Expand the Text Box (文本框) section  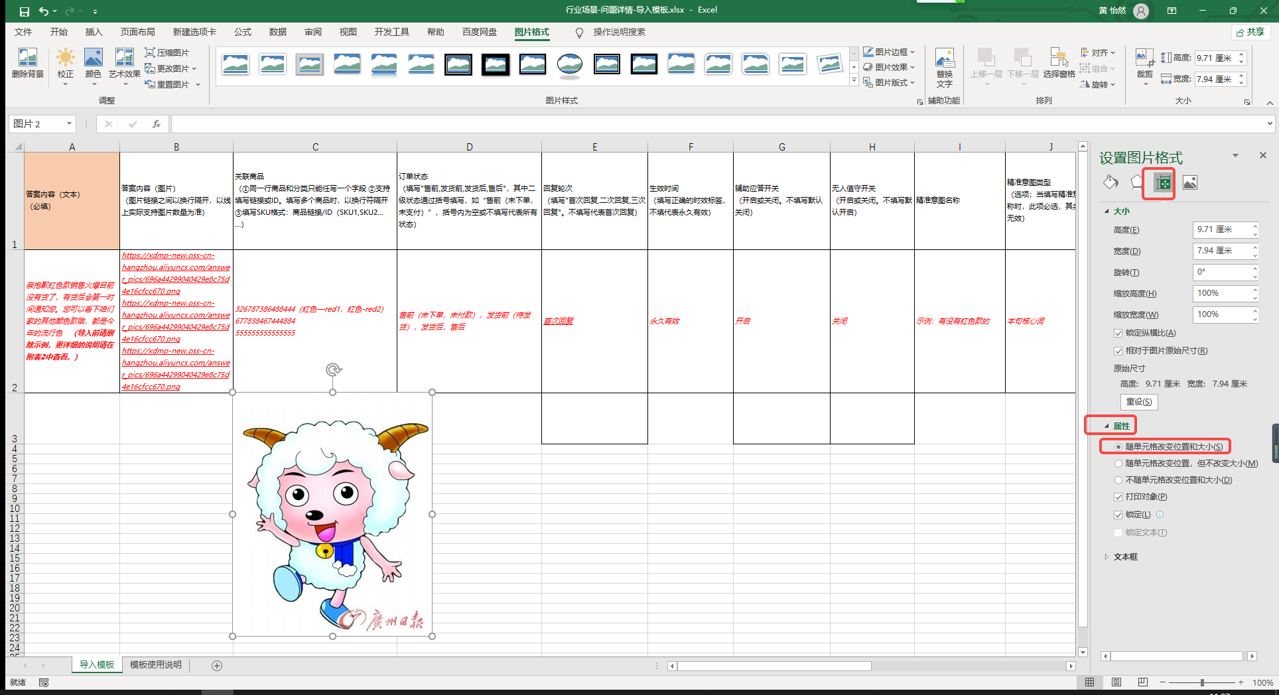(x=1107, y=557)
